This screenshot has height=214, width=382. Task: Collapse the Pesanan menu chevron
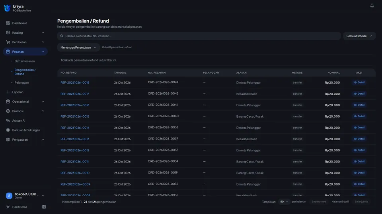[x=43, y=52]
